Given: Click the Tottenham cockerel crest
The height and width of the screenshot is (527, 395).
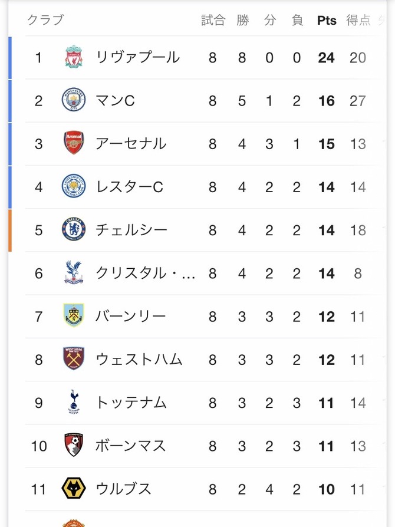Looking at the screenshot, I should 74,401.
